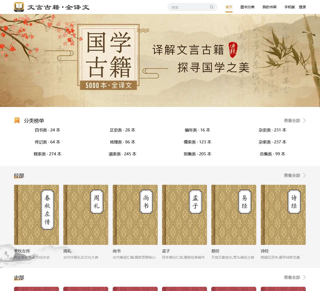320x291 pixels.
Task: Expand 分类榜单 with its chevron arrow
Action: click(x=304, y=120)
